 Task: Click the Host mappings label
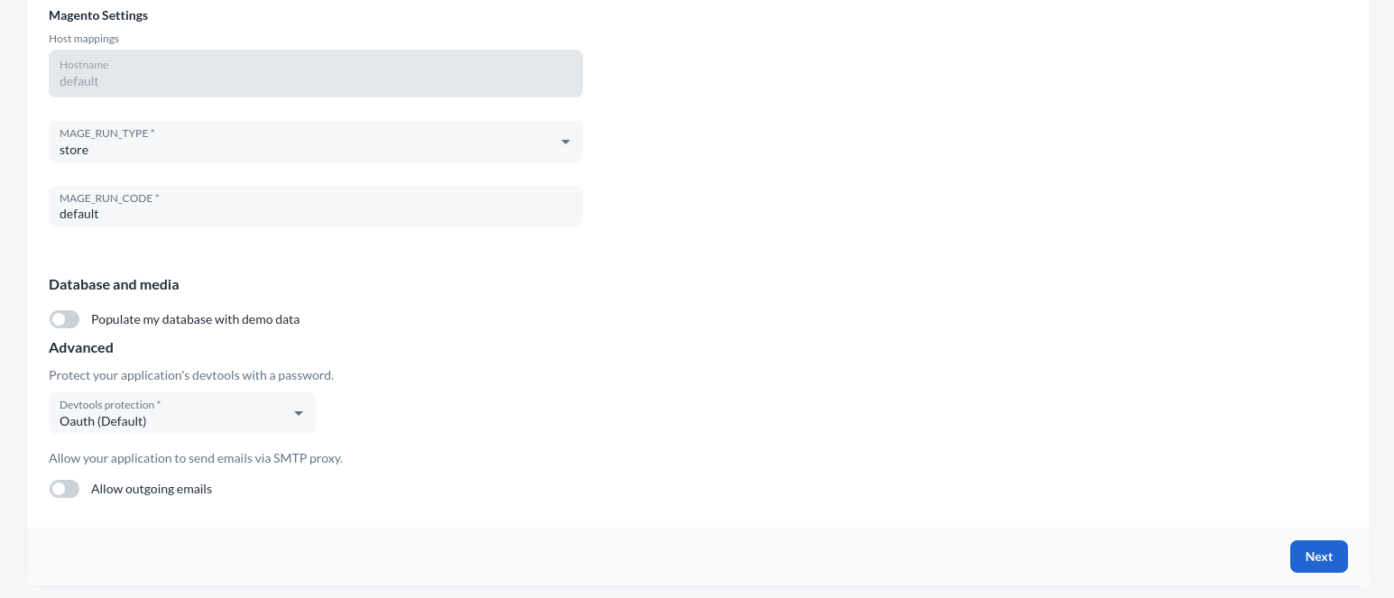point(84,39)
